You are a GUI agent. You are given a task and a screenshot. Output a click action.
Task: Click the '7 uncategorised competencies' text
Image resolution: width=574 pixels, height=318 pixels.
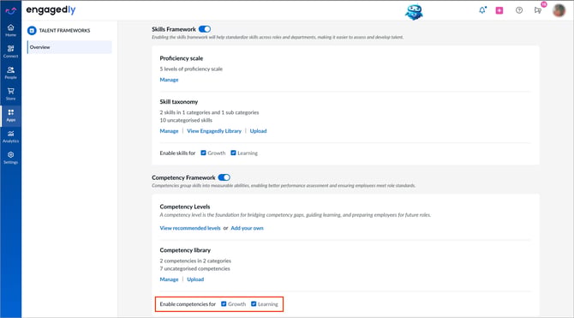[194, 268]
